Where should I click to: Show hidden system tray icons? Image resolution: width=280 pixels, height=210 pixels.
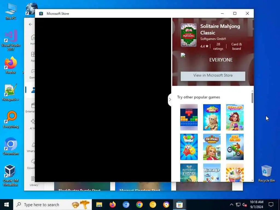pyautogui.click(x=231, y=205)
